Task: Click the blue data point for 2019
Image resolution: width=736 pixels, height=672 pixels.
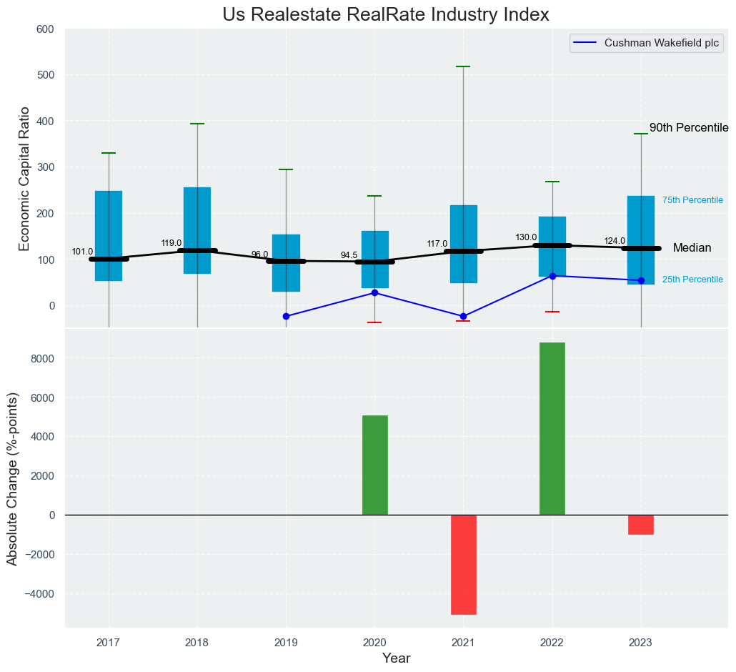Action: pos(286,316)
